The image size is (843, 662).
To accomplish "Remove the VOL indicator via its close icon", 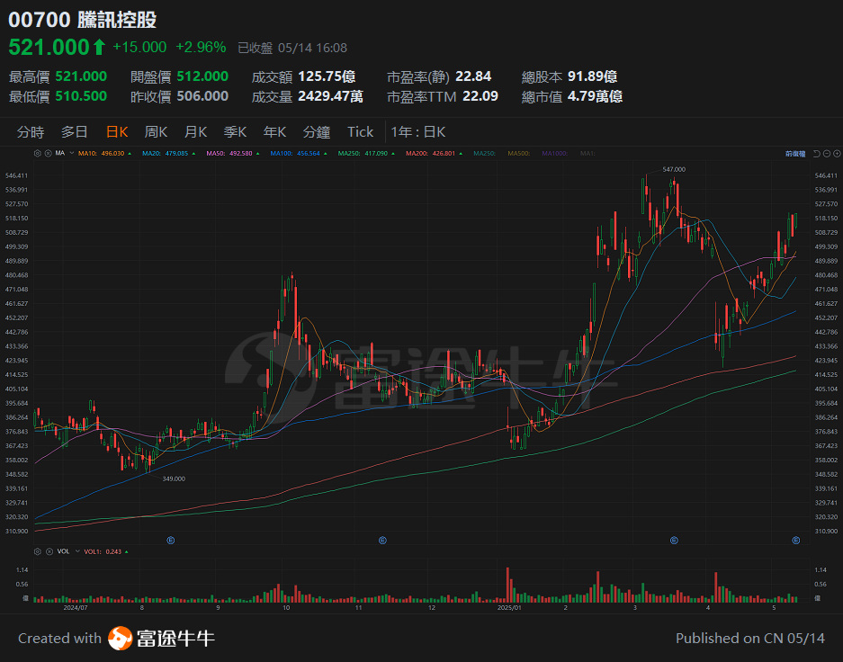I will [x=49, y=551].
